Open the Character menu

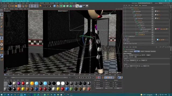point(42,3)
